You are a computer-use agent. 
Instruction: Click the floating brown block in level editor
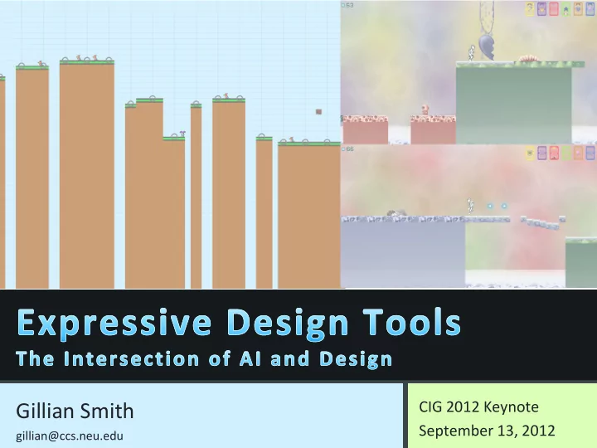click(318, 112)
